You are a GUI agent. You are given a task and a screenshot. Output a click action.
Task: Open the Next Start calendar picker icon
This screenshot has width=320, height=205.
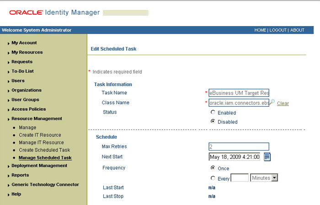[267, 157]
